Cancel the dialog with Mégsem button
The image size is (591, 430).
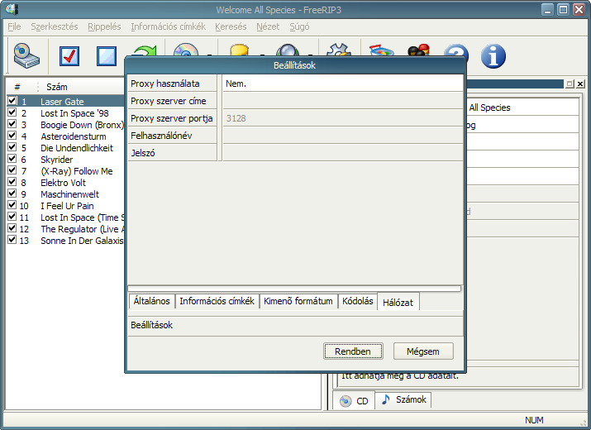423,351
